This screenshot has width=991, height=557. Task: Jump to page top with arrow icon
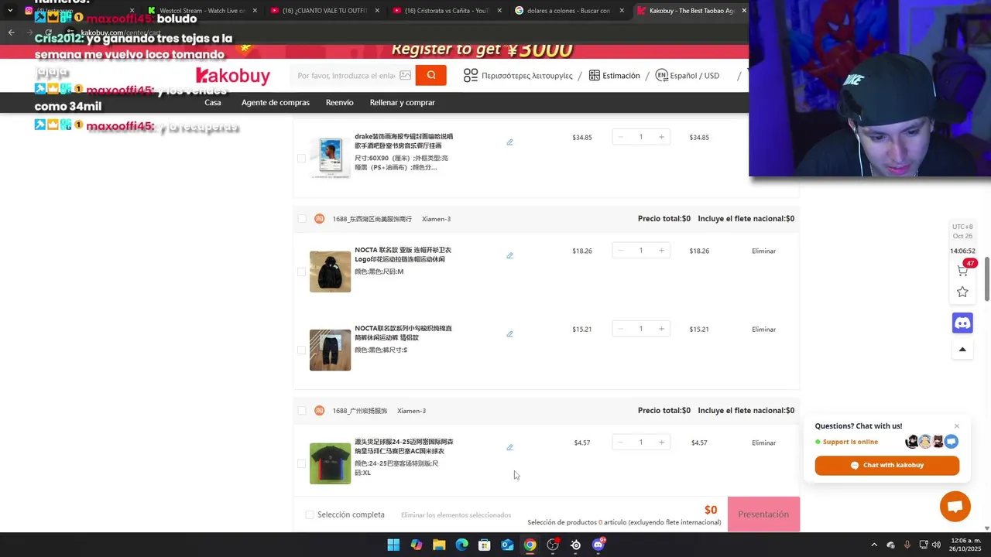(x=962, y=350)
